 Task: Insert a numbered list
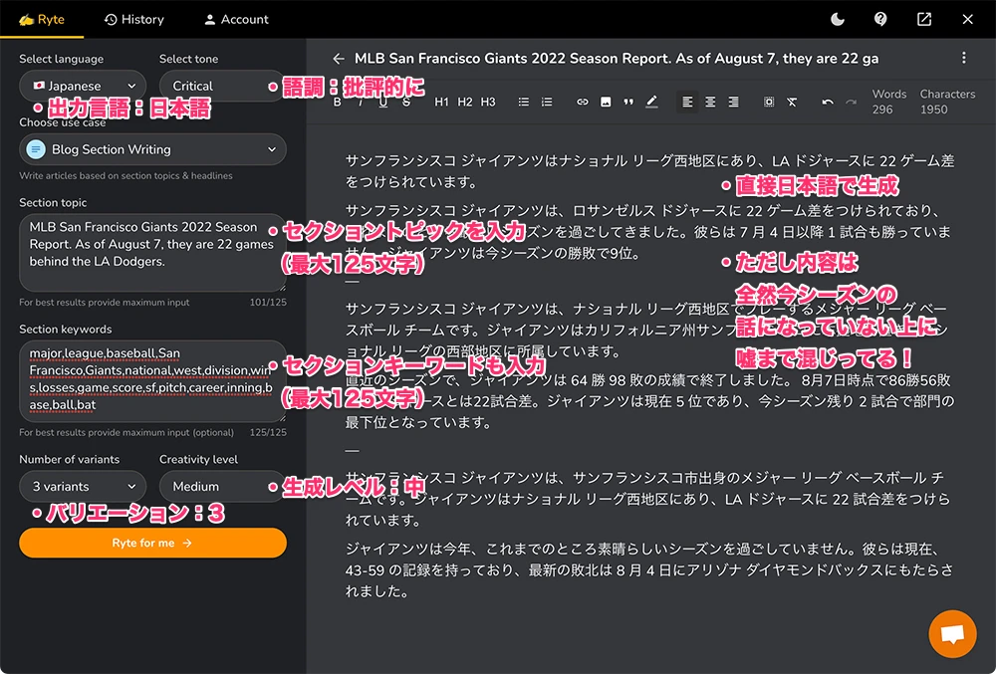(x=547, y=102)
